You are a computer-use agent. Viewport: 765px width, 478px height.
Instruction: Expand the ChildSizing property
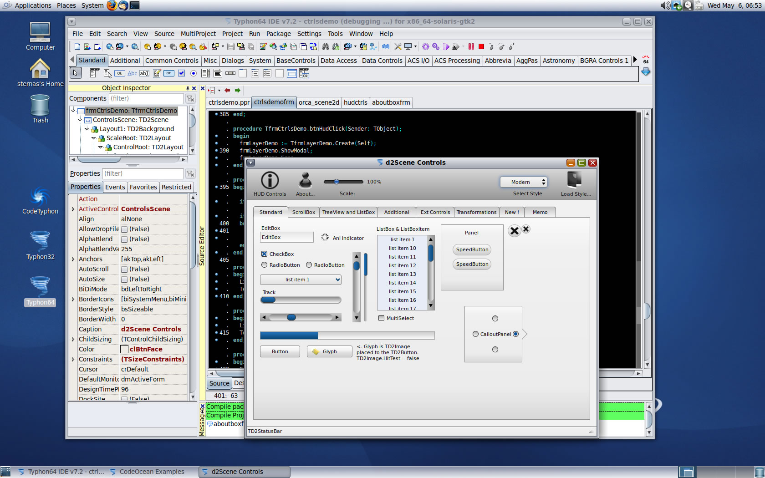pyautogui.click(x=73, y=339)
